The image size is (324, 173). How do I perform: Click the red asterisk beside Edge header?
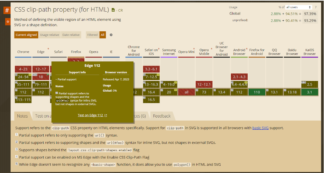(48, 49)
